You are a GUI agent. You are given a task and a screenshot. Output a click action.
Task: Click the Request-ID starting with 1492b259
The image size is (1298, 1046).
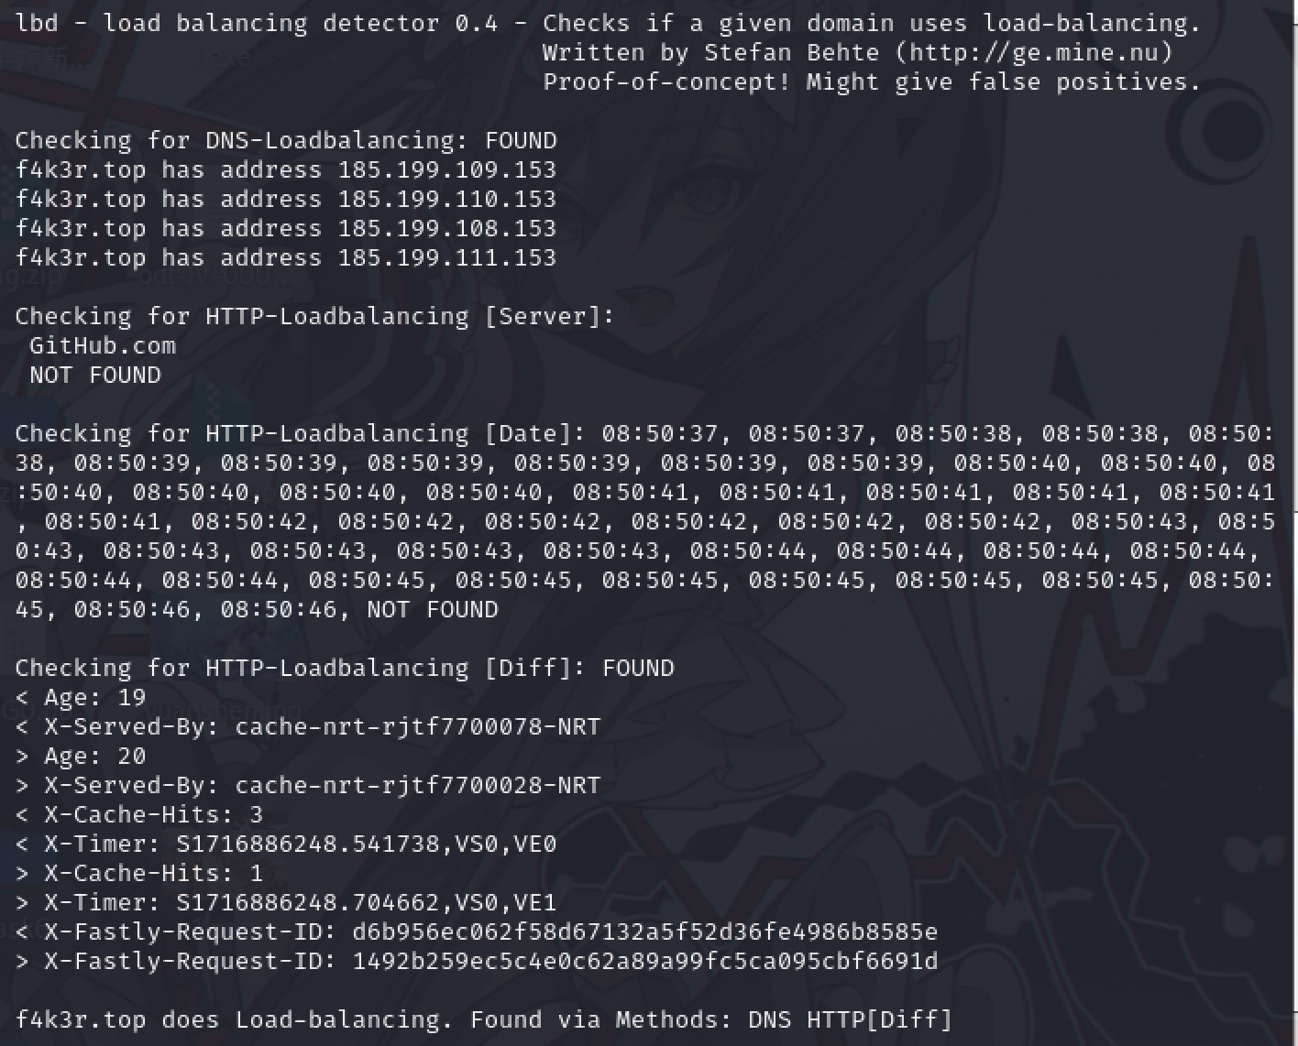[645, 961]
